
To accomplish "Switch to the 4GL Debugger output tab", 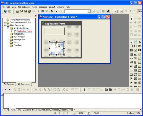I will [44, 110].
